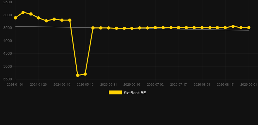
Task: Click the x-axis date 2024-01-26
Action: click(38, 85)
